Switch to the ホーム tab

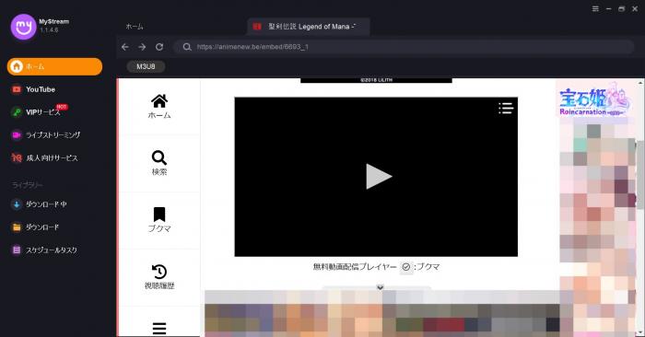click(135, 27)
